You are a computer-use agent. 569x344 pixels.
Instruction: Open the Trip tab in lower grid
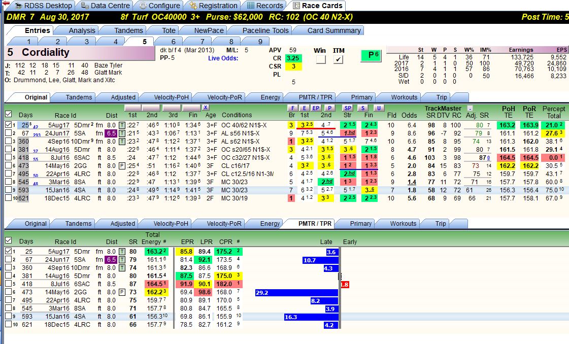441,224
